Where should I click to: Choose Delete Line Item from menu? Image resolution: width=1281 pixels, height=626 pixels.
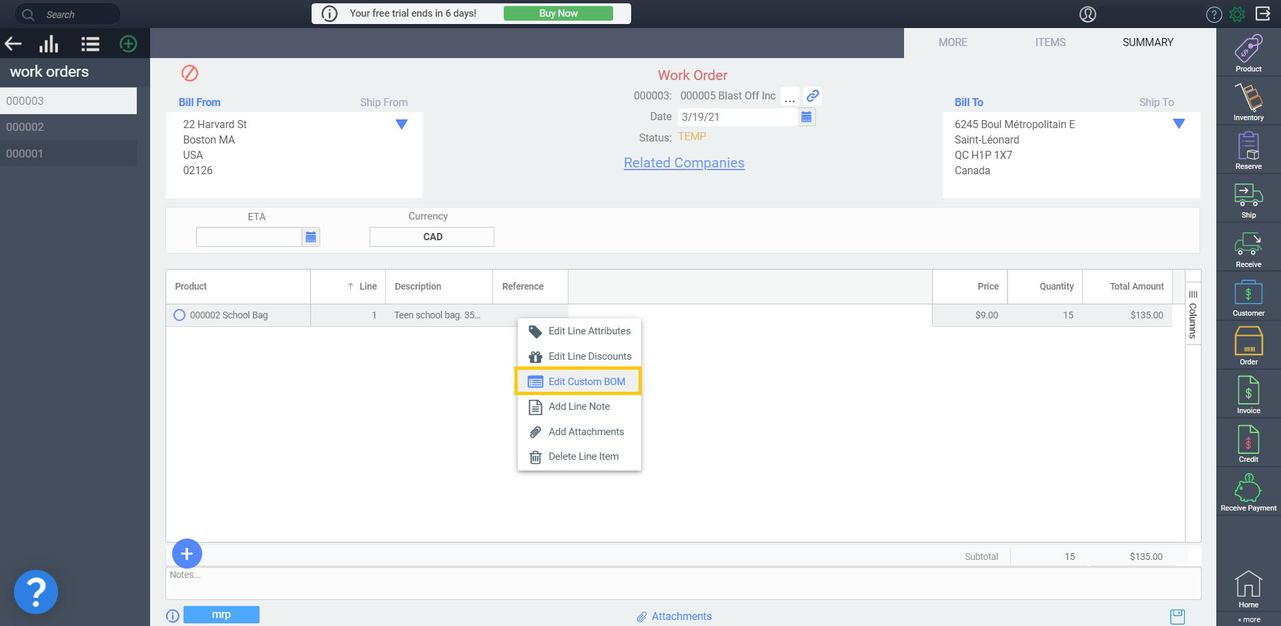click(x=579, y=456)
